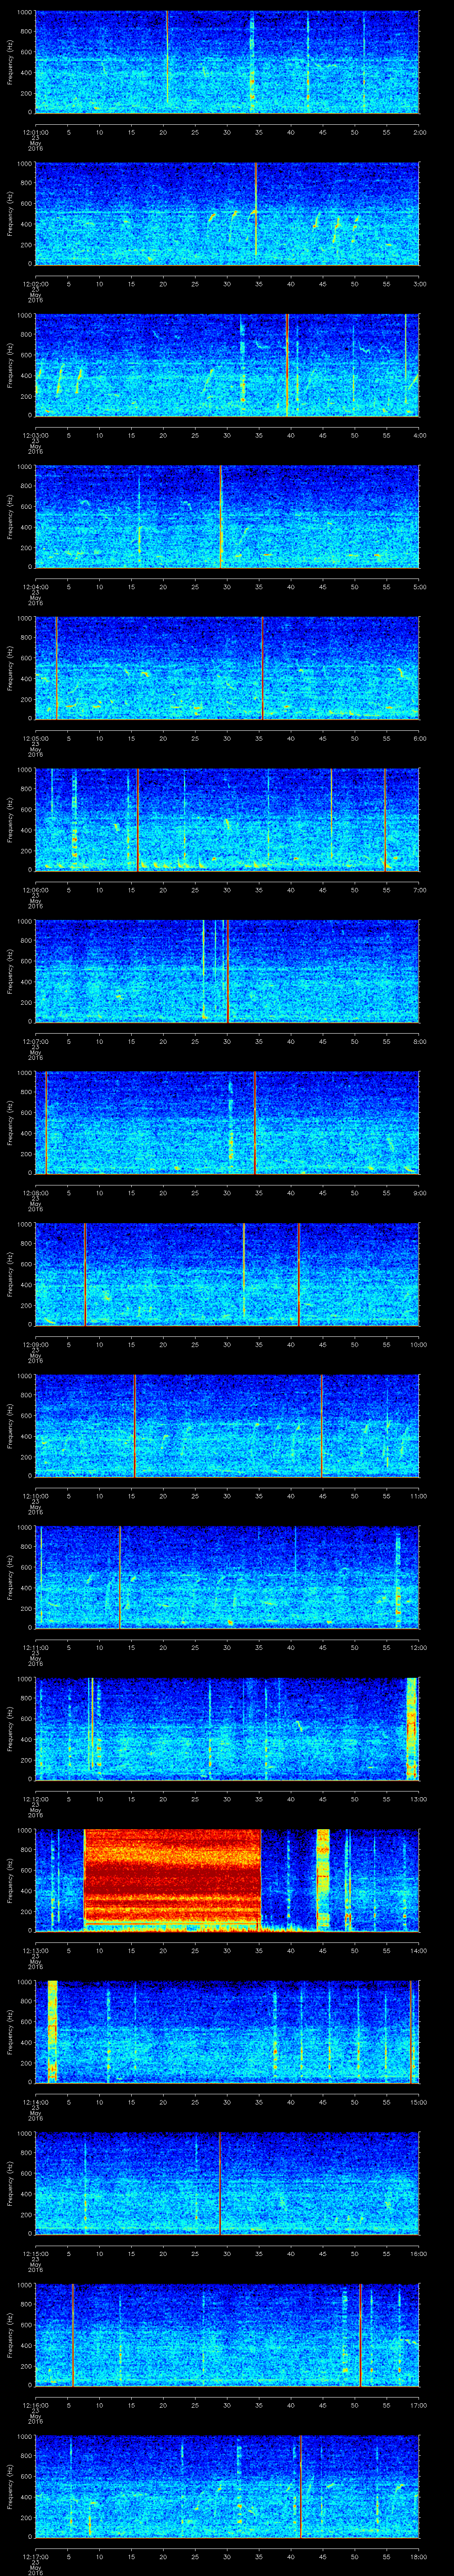Click the spectrogram starting at 12:02:00
This screenshot has height=2576, width=454.
click(227, 214)
